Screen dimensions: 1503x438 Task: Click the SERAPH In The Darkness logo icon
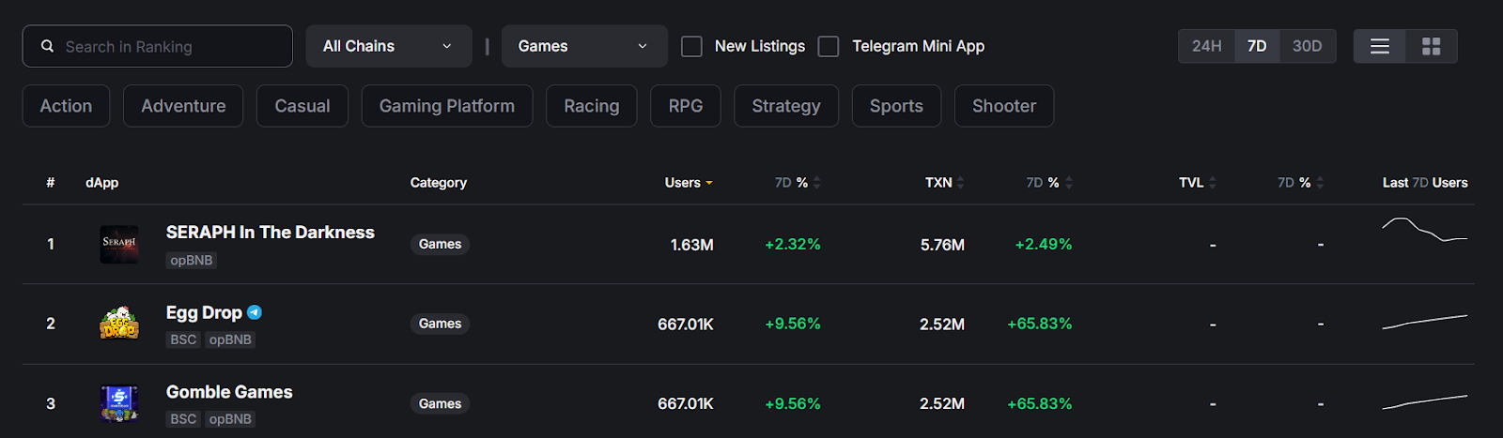pyautogui.click(x=119, y=244)
